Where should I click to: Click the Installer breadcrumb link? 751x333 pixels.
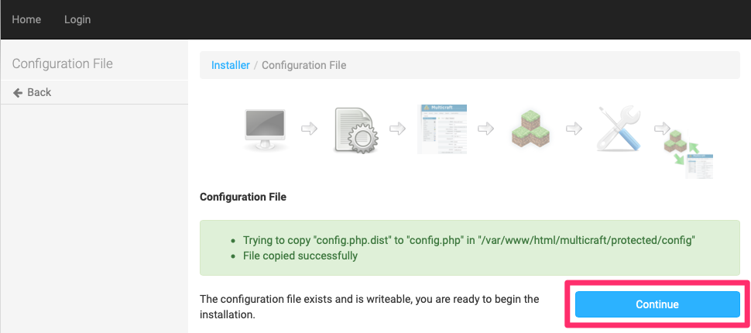230,65
